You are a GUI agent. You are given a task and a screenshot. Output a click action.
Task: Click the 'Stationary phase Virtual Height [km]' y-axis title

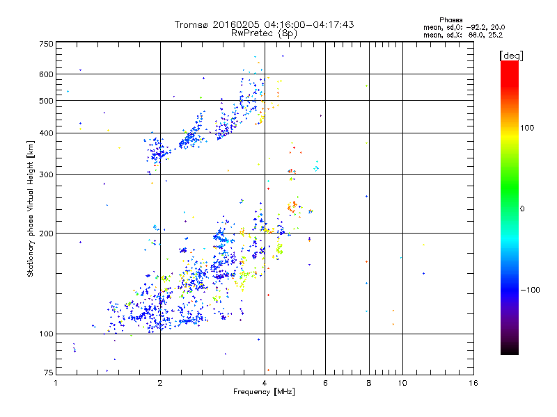(x=31, y=208)
